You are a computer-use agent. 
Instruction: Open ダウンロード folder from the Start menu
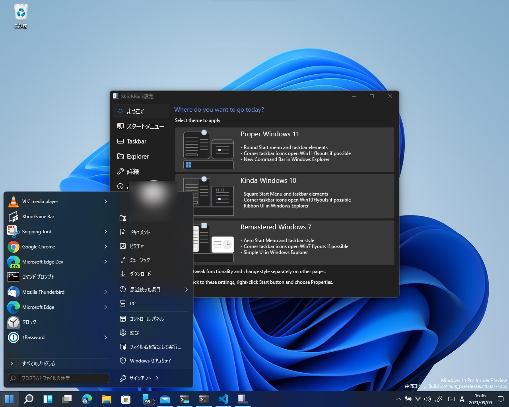(x=153, y=274)
